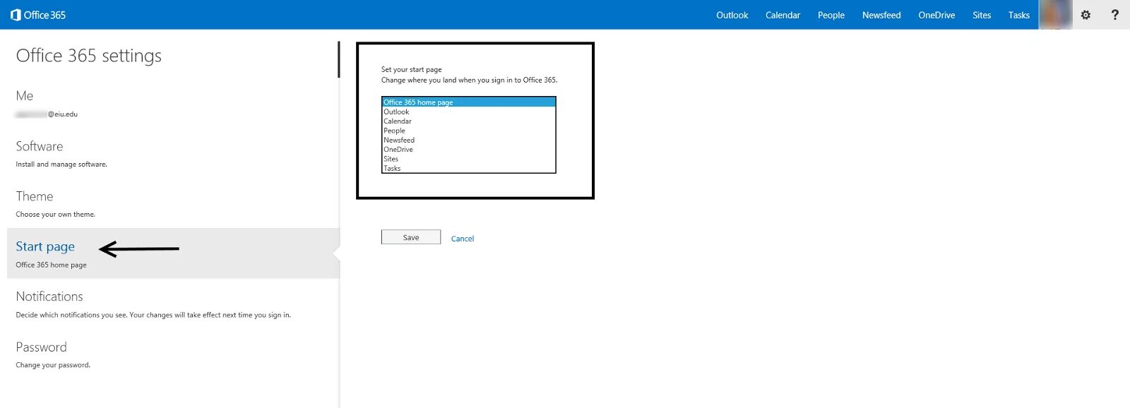The image size is (1130, 408).
Task: Click 'Choose your own theme.' text
Action: coord(56,215)
